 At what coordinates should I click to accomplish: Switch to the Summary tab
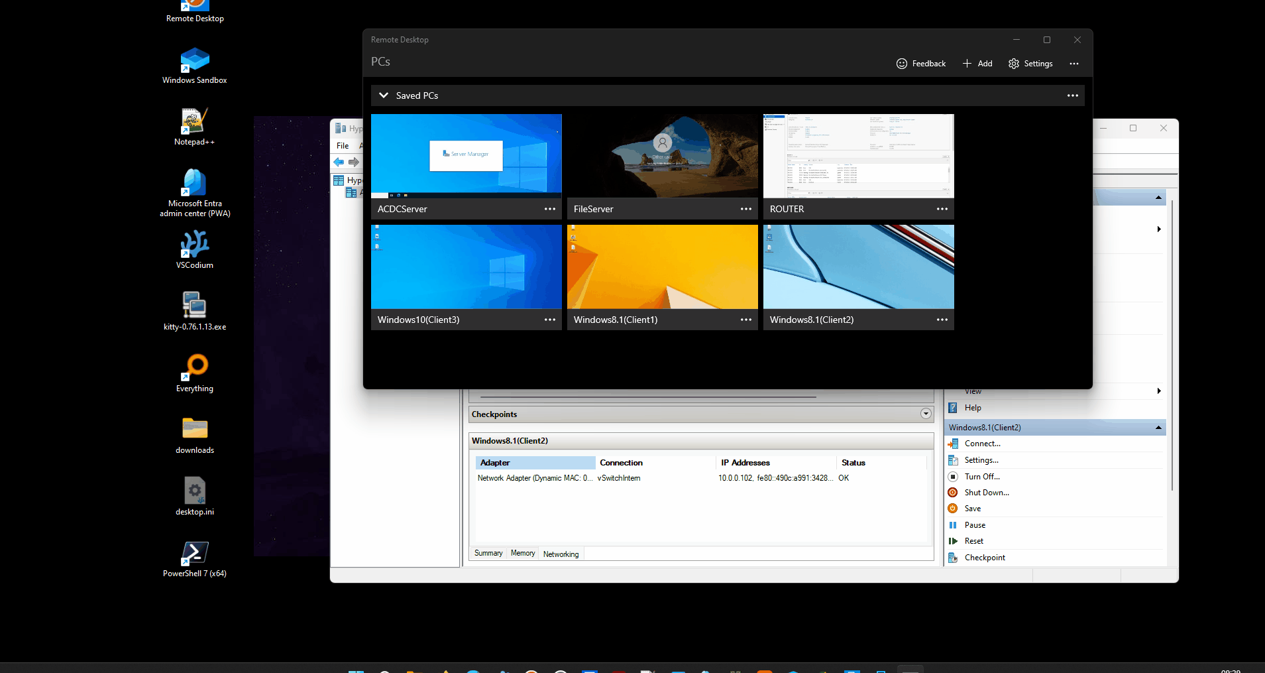[x=488, y=554]
